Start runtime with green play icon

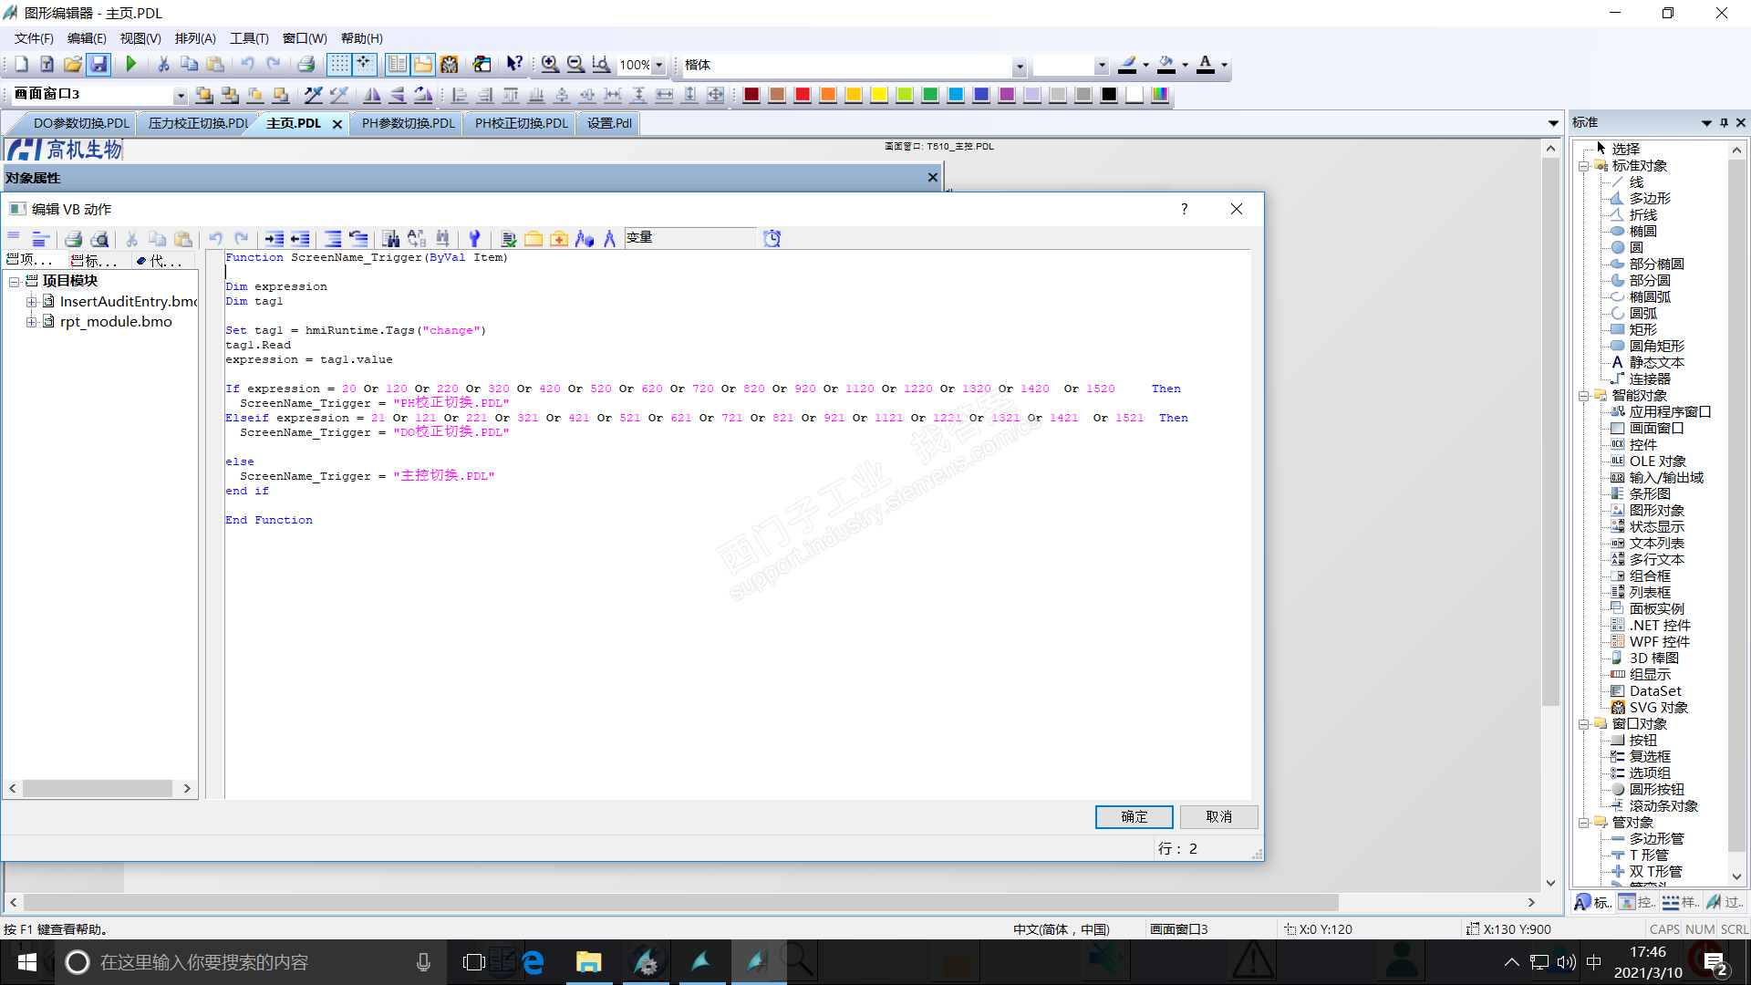131,64
